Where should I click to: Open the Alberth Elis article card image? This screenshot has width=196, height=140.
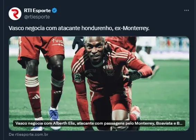99,83
